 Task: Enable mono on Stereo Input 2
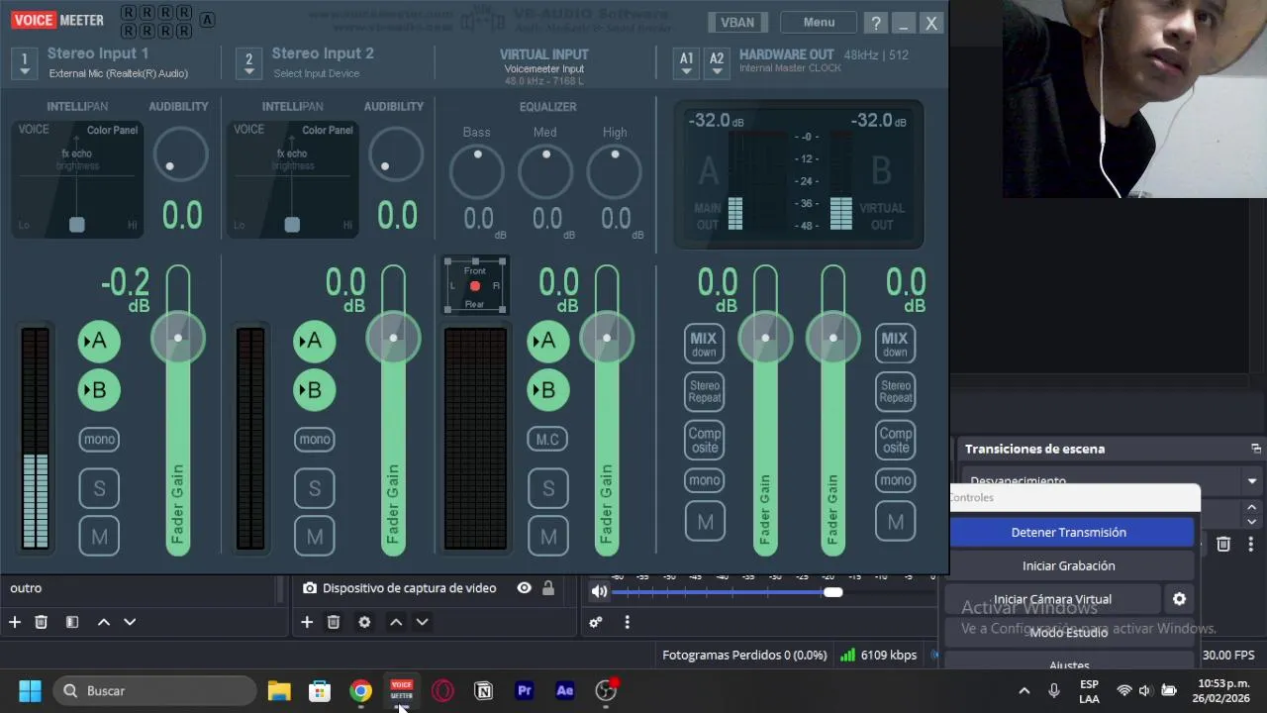314,440
